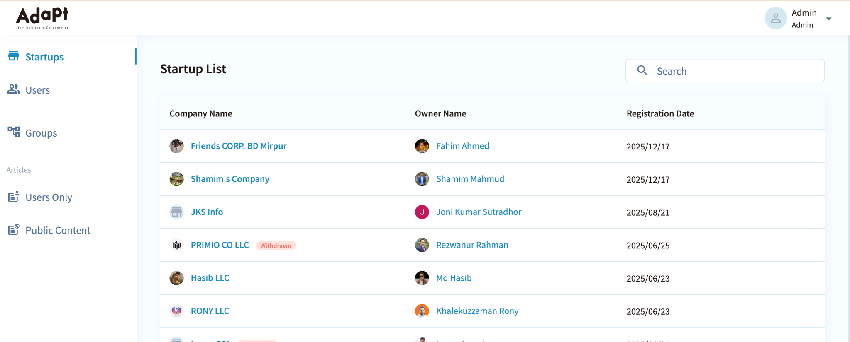
Task: Expand the Admin account dropdown arrow
Action: (x=828, y=19)
